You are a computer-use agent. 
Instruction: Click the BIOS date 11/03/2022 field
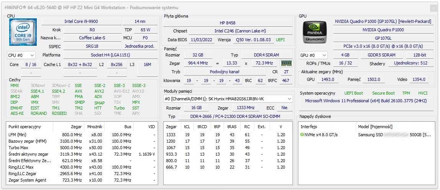202,40
